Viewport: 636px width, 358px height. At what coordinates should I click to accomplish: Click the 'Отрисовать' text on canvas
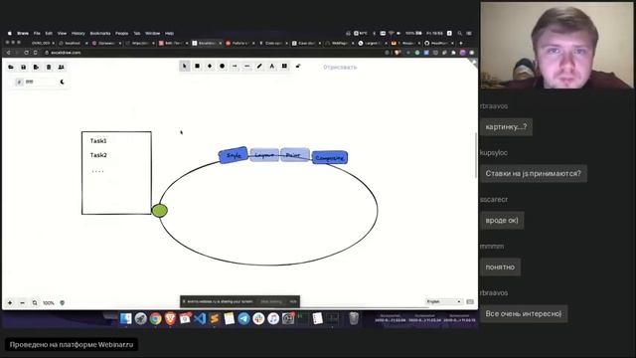point(340,67)
